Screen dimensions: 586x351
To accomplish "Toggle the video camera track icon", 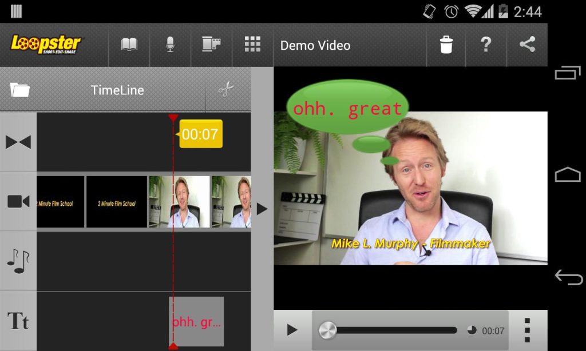I will coord(19,201).
